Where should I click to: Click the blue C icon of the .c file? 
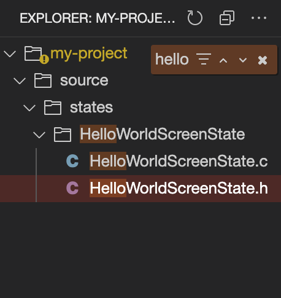tap(72, 161)
